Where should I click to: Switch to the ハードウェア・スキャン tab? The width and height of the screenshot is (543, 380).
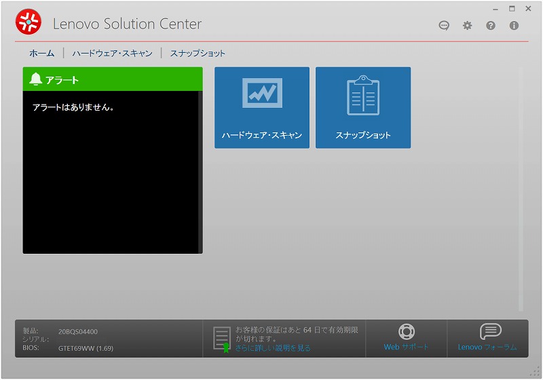tap(112, 54)
